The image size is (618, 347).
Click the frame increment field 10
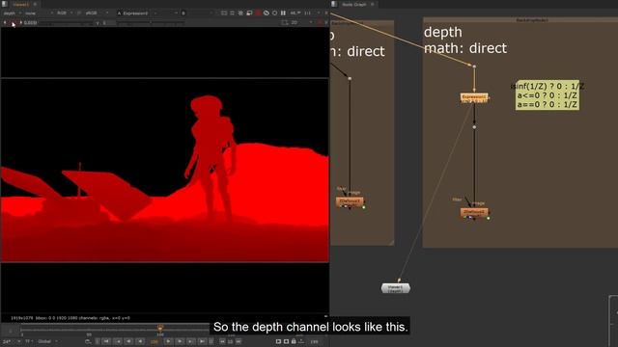coord(230,341)
